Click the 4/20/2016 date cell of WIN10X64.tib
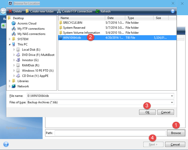This screenshot has width=188, height=150. (x=114, y=38)
